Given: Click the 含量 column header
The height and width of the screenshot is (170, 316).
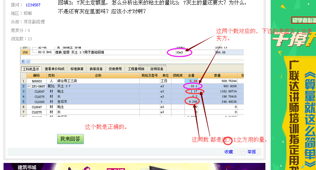Looking at the screenshot, I should [191, 75].
